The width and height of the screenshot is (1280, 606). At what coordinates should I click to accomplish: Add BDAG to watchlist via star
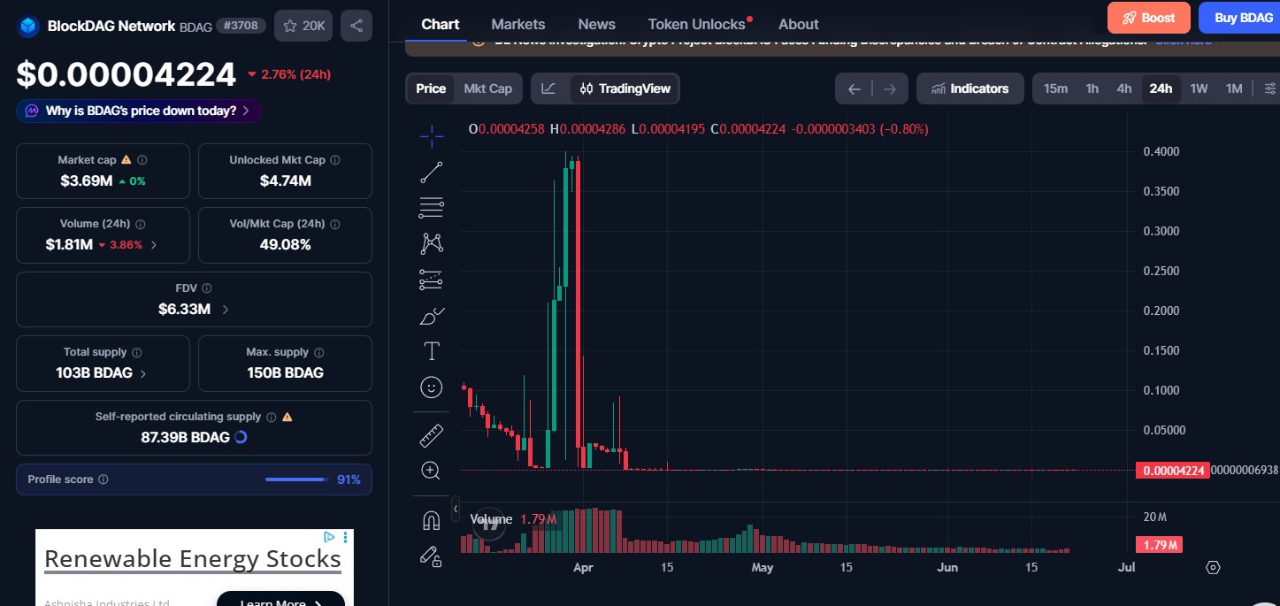tap(303, 26)
